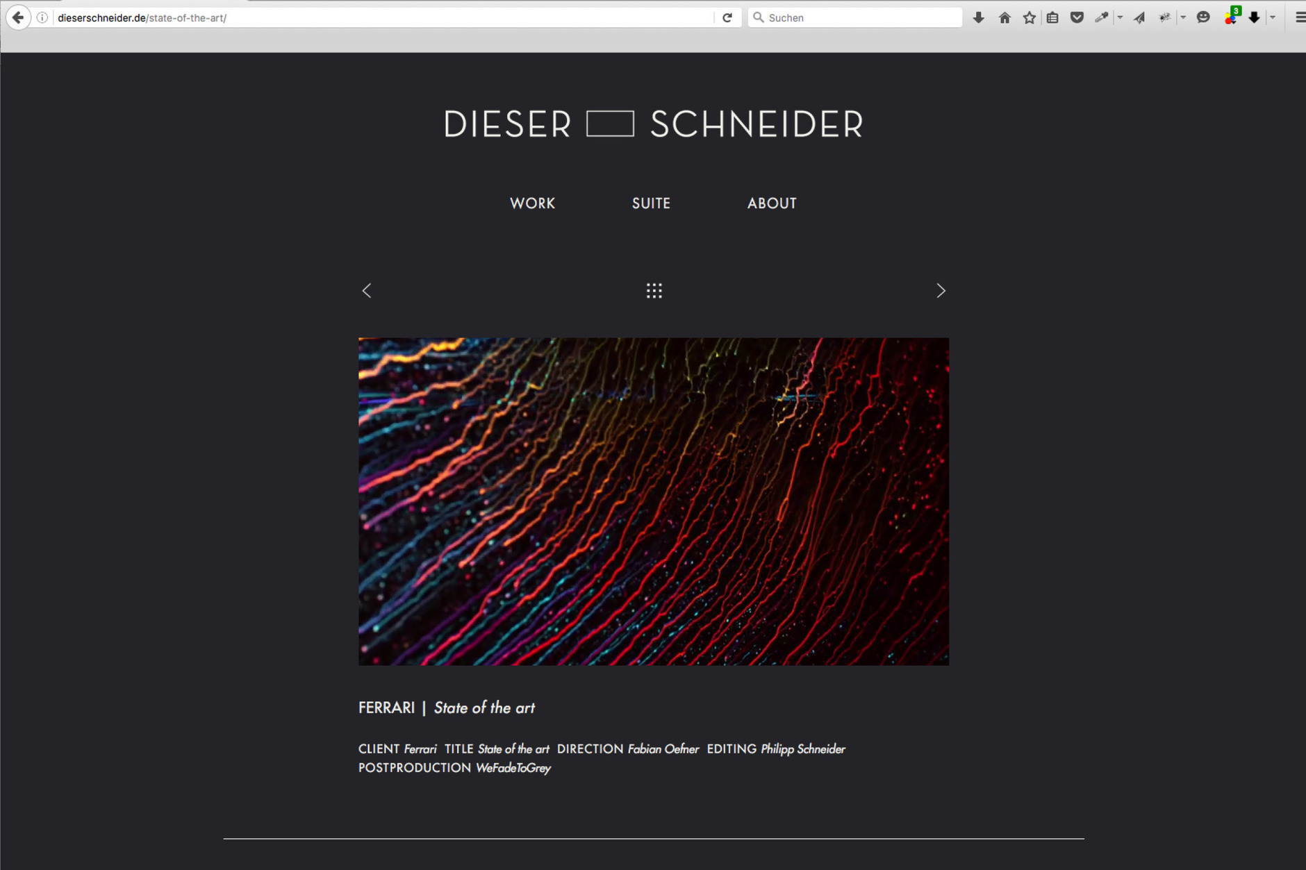Open the SUITE navigation menu item
The width and height of the screenshot is (1306, 870).
coord(651,203)
